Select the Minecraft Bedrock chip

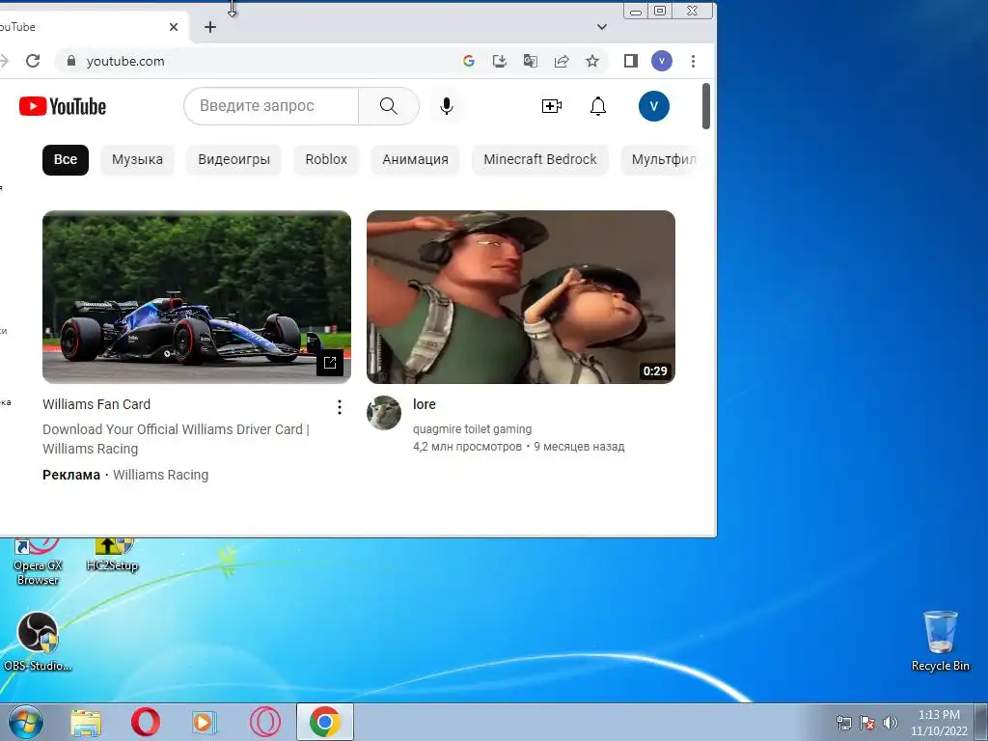coord(540,159)
